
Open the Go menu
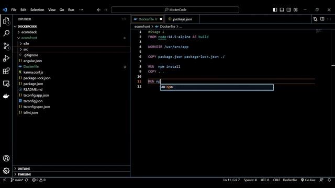62,10
